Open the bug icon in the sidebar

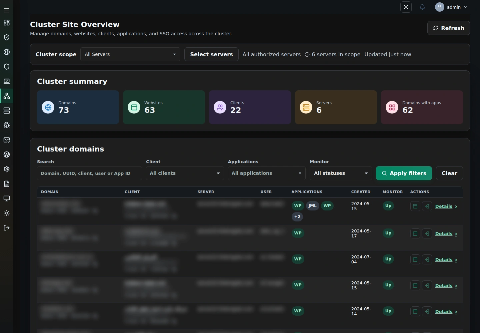click(7, 125)
